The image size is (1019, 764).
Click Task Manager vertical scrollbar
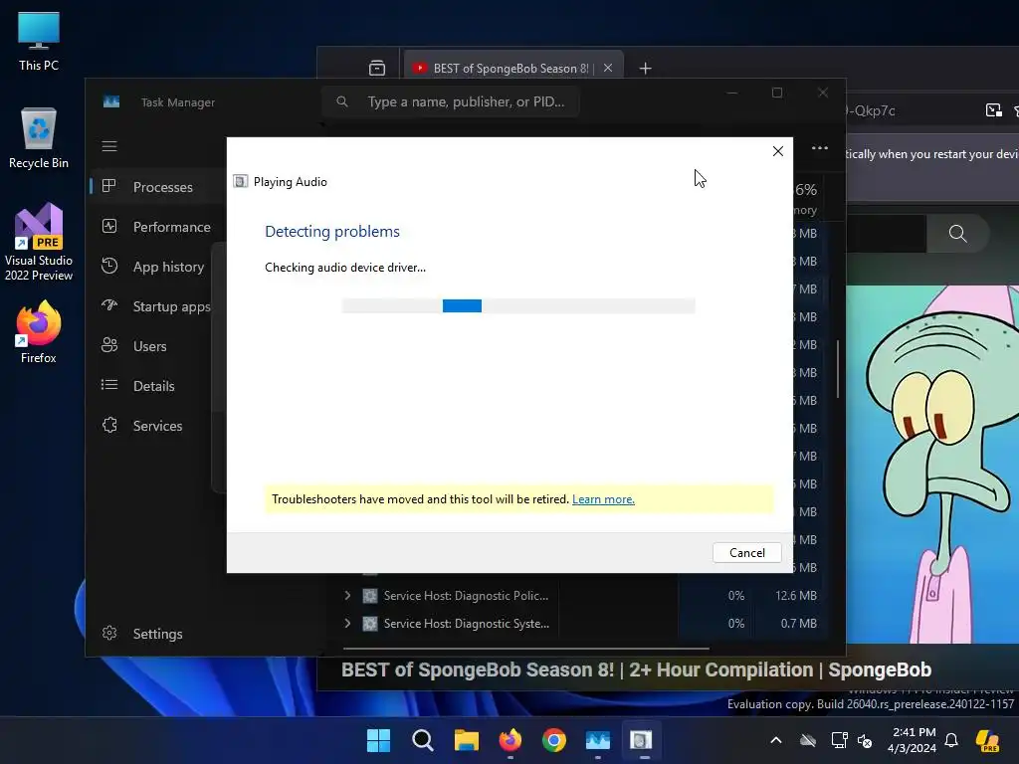pyautogui.click(x=838, y=368)
